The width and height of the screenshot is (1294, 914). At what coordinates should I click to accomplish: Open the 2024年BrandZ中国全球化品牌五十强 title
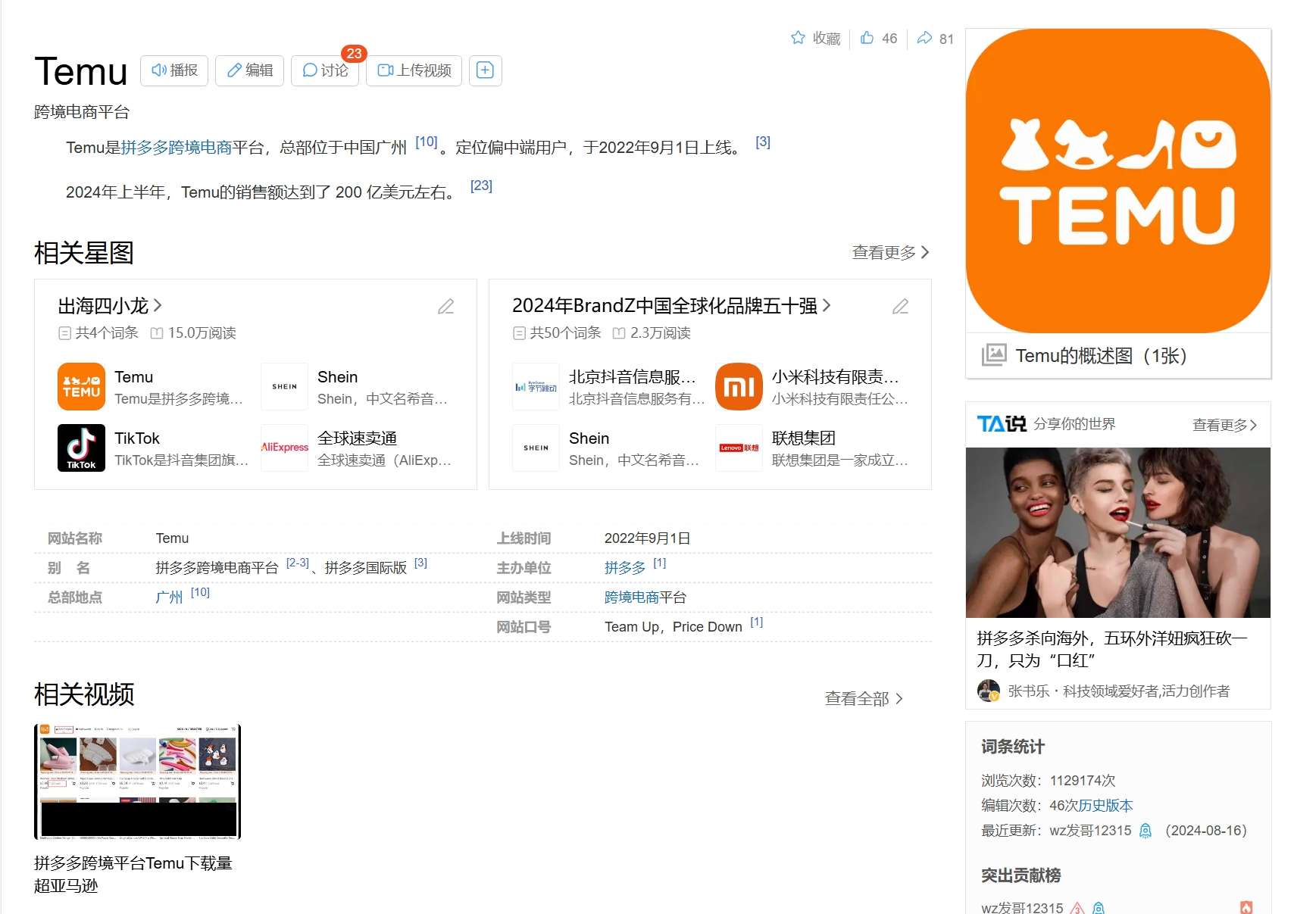coord(671,306)
